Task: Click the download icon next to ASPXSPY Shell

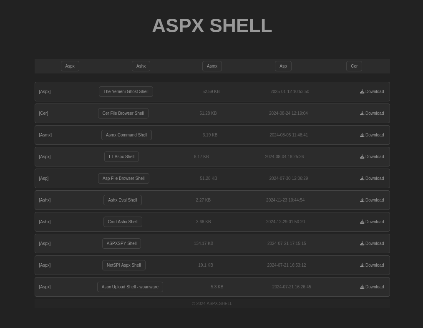Action: [x=362, y=243]
